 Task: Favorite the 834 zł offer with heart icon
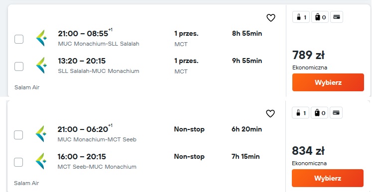pyautogui.click(x=270, y=114)
